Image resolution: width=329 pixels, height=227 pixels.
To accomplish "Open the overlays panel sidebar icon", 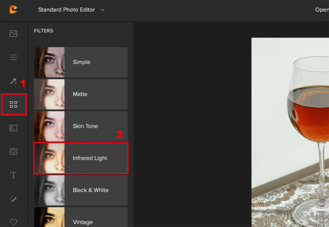I will click(13, 128).
